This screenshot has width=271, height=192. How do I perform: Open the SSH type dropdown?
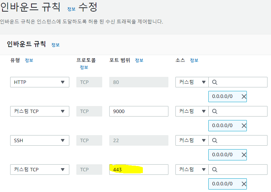pos(40,140)
